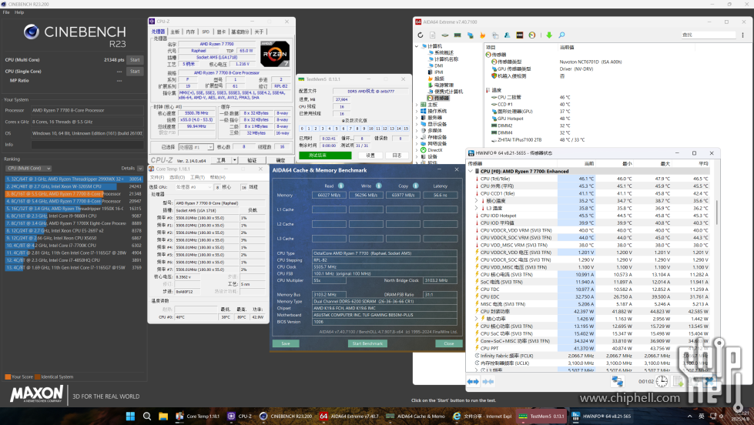Open the Windows Start menu
Viewport: 754px width, 425px height.
(130, 417)
